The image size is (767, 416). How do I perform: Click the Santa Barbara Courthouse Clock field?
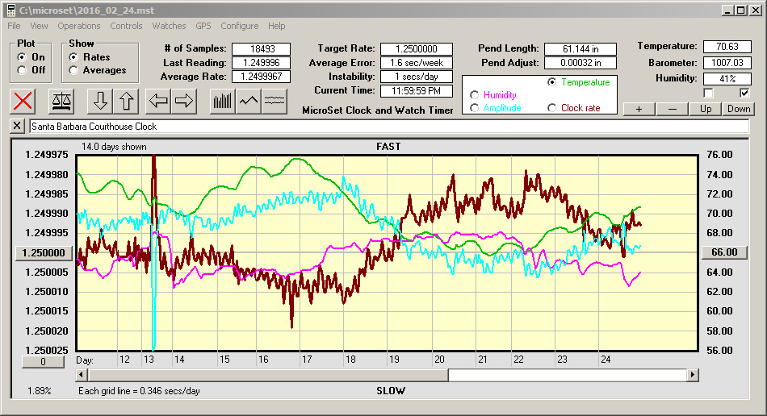coord(388,127)
